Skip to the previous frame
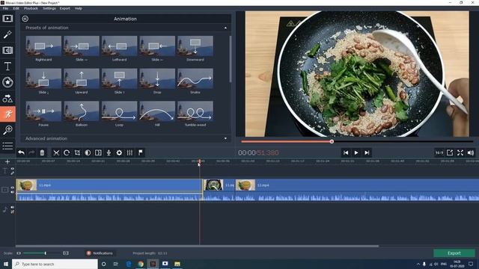This screenshot has height=269, width=479. tap(346, 152)
